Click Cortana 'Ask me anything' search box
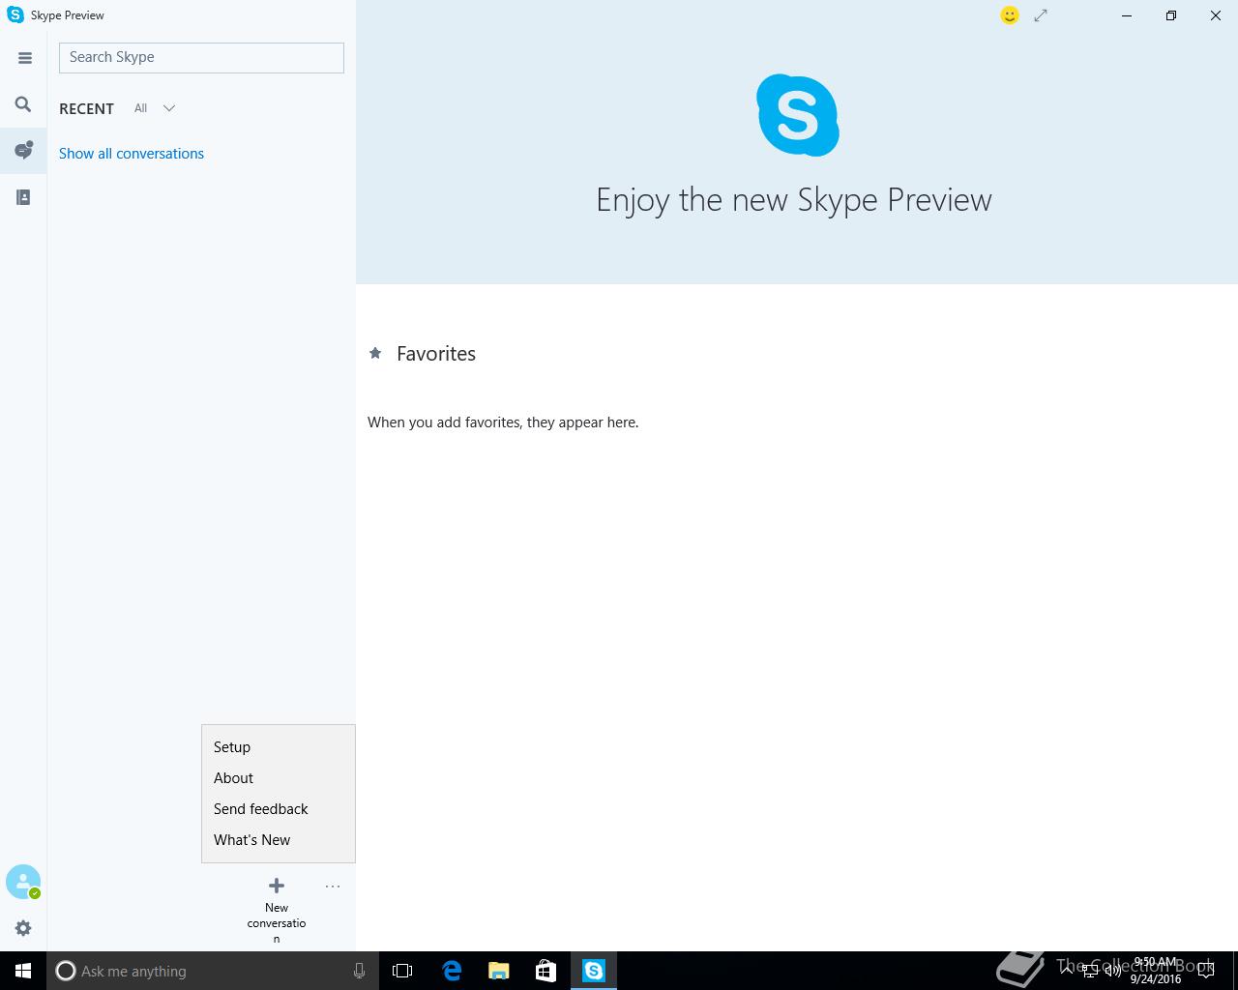 click(x=211, y=971)
